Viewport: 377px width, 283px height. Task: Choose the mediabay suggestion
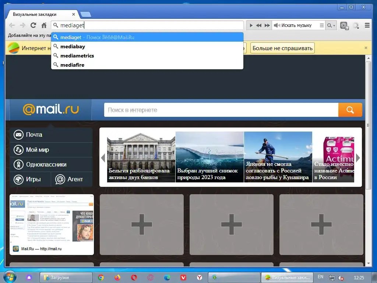coord(147,46)
